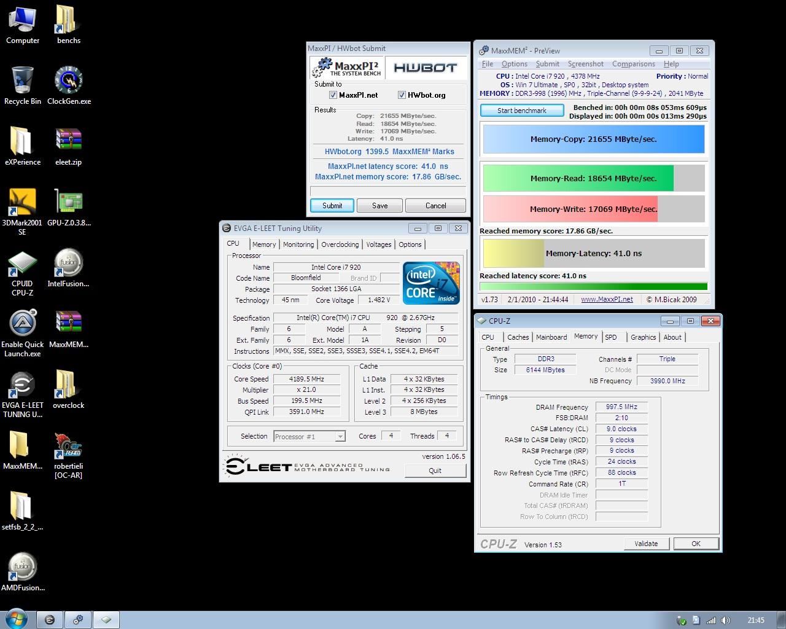Launch the EVGA E-LEET Tuning Utility shortcut

22,394
